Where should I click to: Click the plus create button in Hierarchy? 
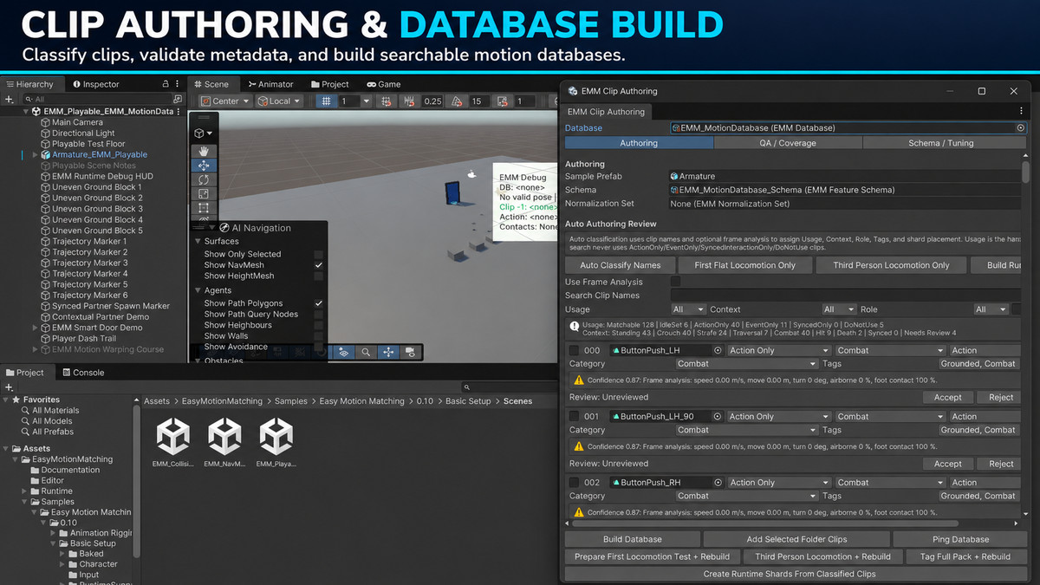tap(9, 100)
